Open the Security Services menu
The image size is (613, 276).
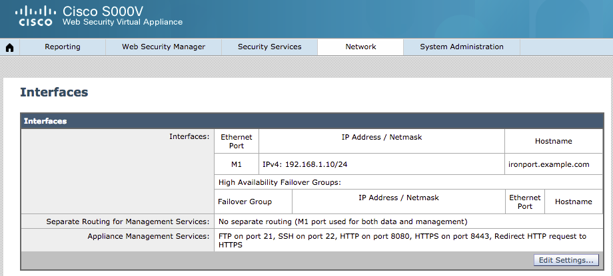(269, 47)
